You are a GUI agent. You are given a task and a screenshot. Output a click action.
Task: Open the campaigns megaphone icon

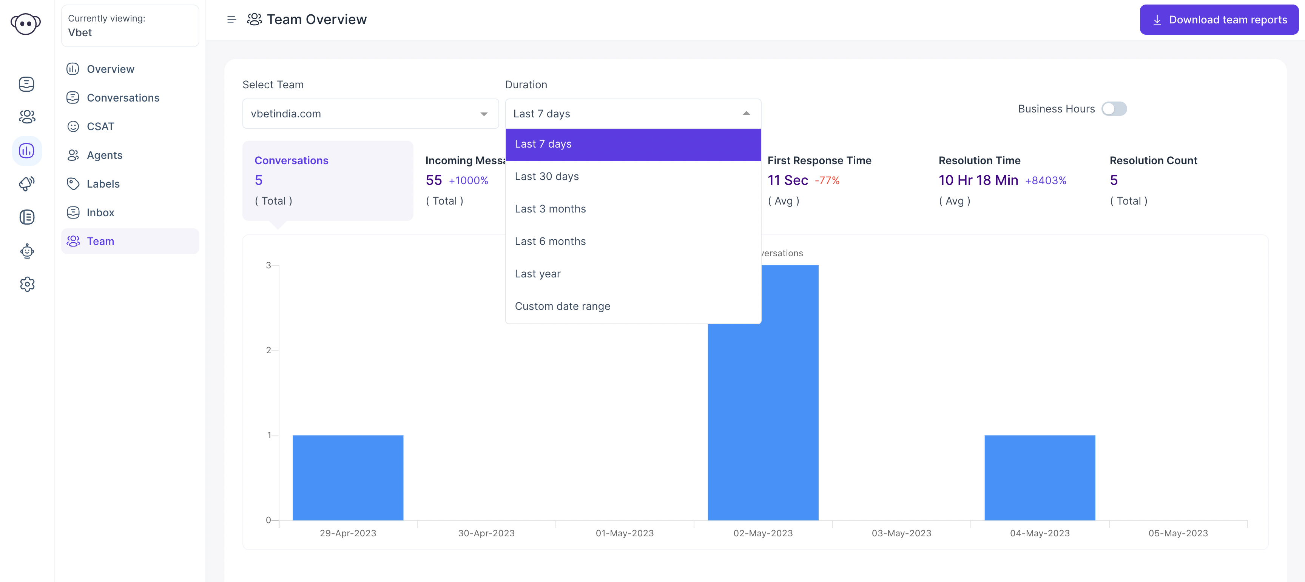pyautogui.click(x=27, y=183)
